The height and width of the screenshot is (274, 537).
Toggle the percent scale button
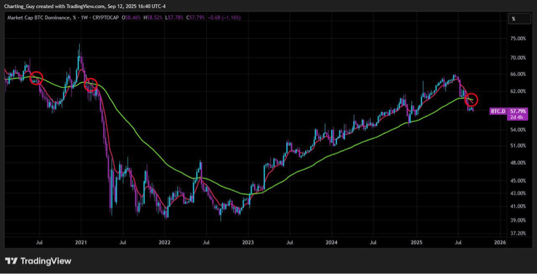pyautogui.click(x=514, y=19)
